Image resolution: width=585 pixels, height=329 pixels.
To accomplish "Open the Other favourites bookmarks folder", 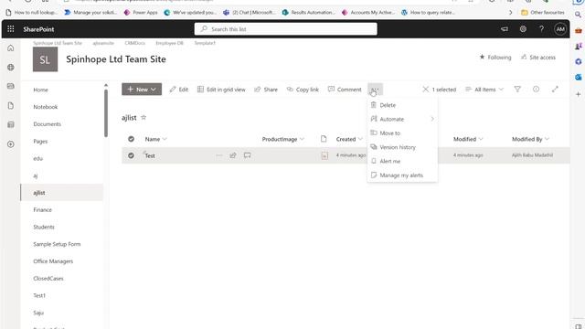I will (x=543, y=12).
